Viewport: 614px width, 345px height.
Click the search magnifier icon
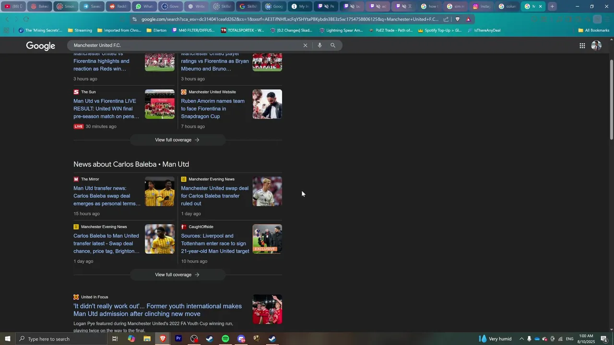click(333, 46)
